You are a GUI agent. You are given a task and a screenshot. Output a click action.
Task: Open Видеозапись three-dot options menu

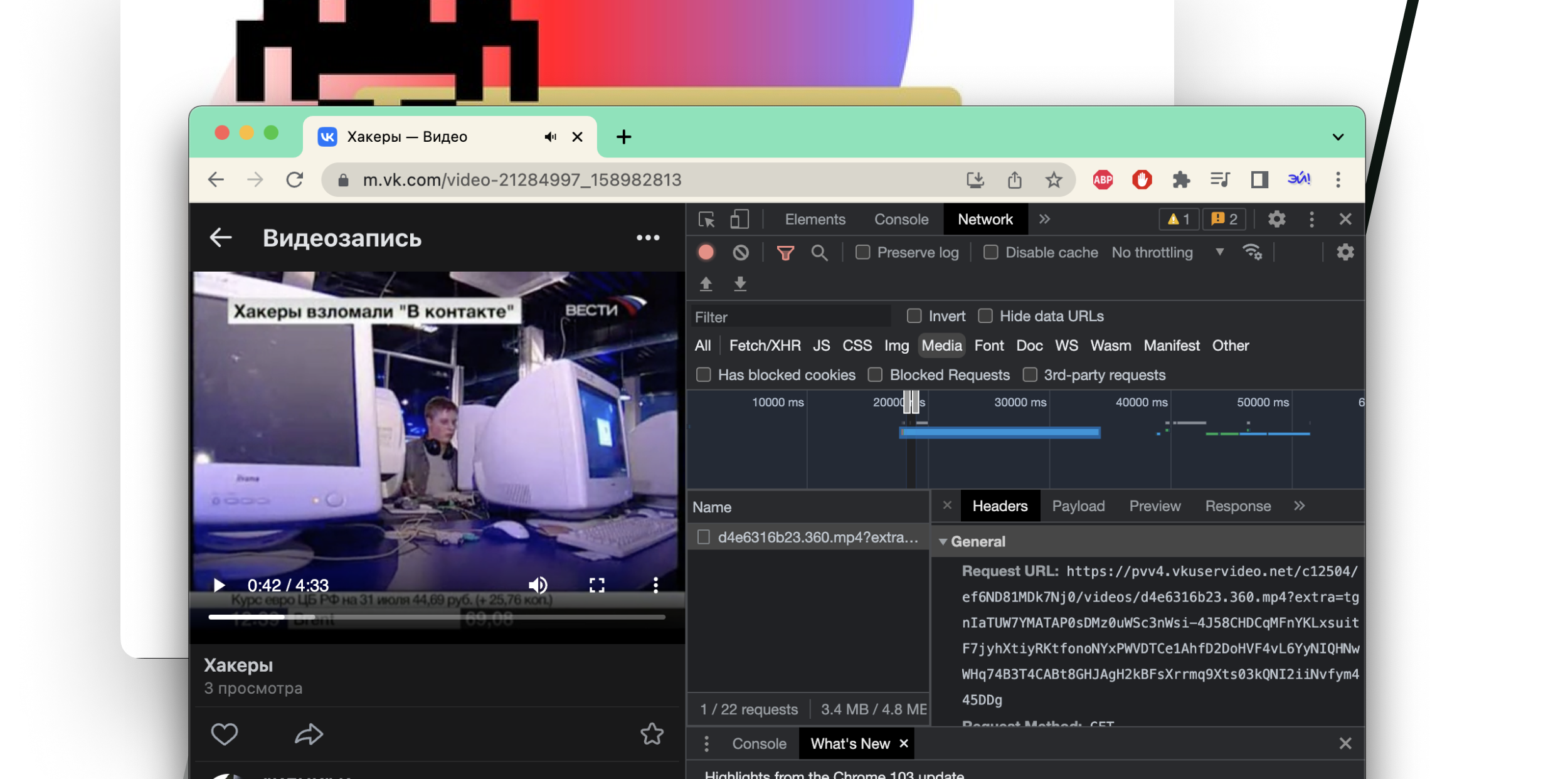tap(648, 238)
